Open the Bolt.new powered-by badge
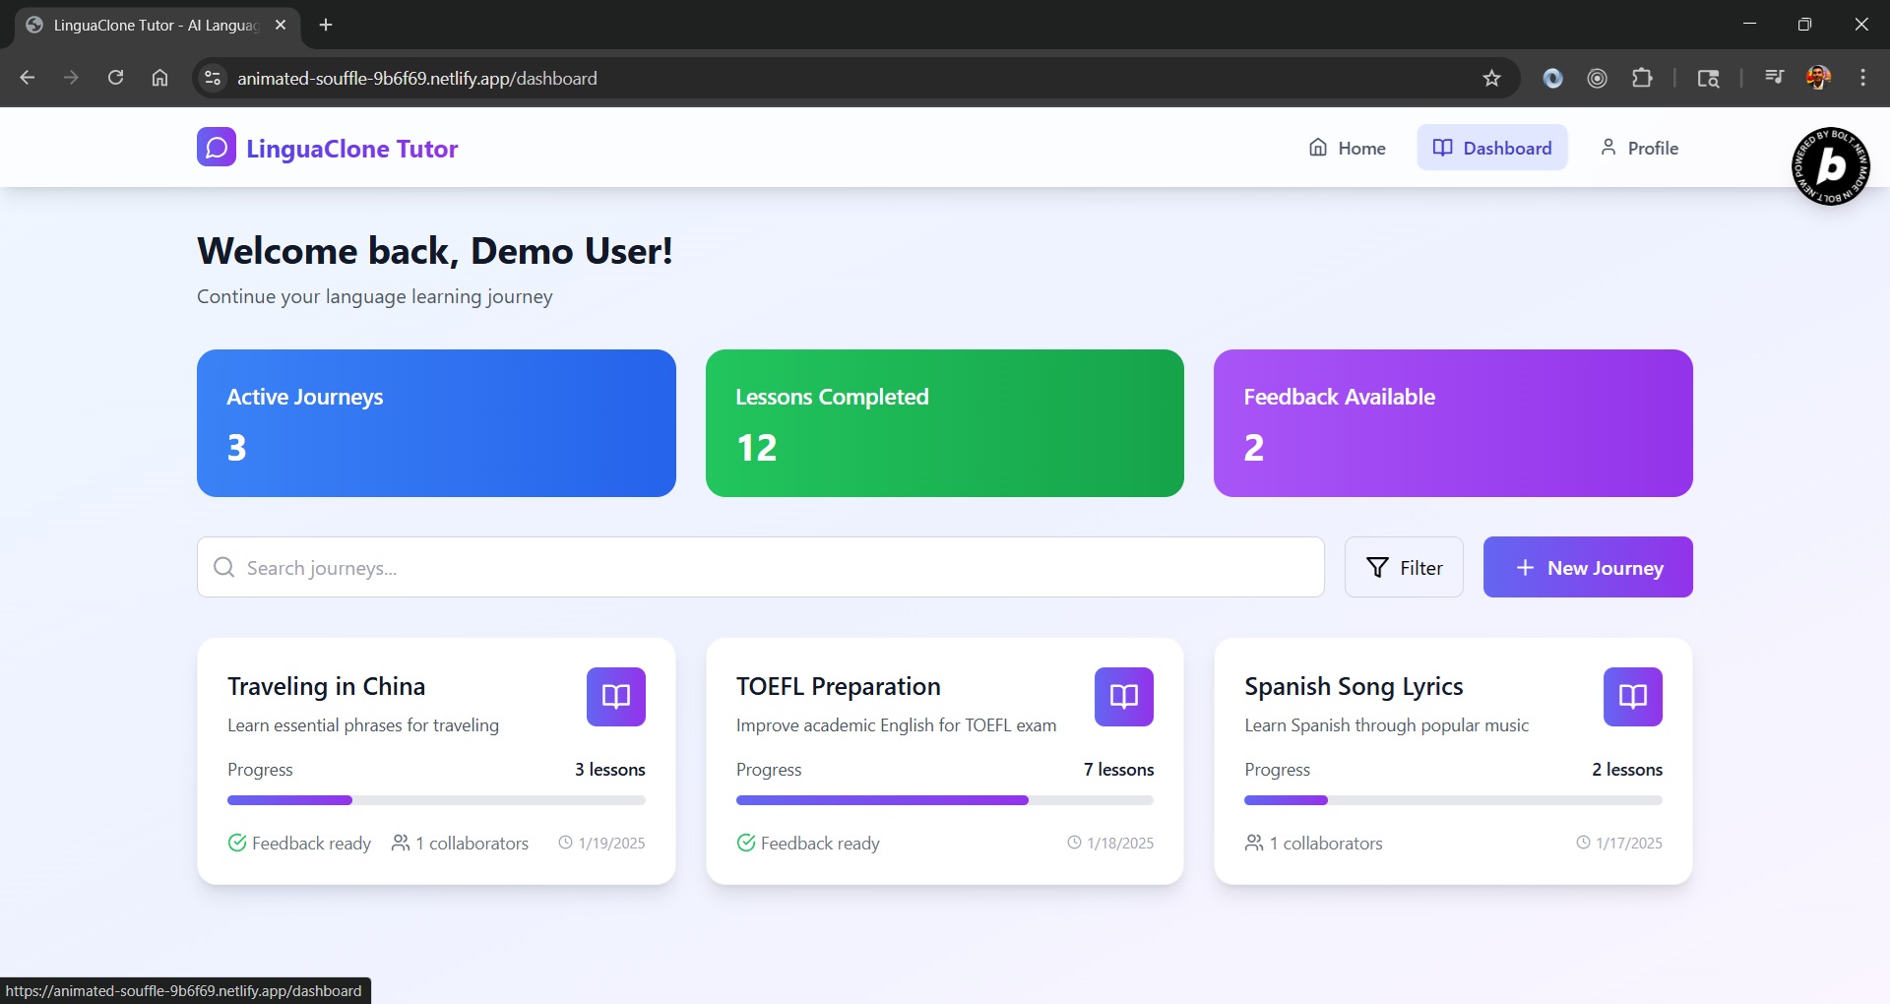The width and height of the screenshot is (1890, 1004). click(x=1831, y=166)
